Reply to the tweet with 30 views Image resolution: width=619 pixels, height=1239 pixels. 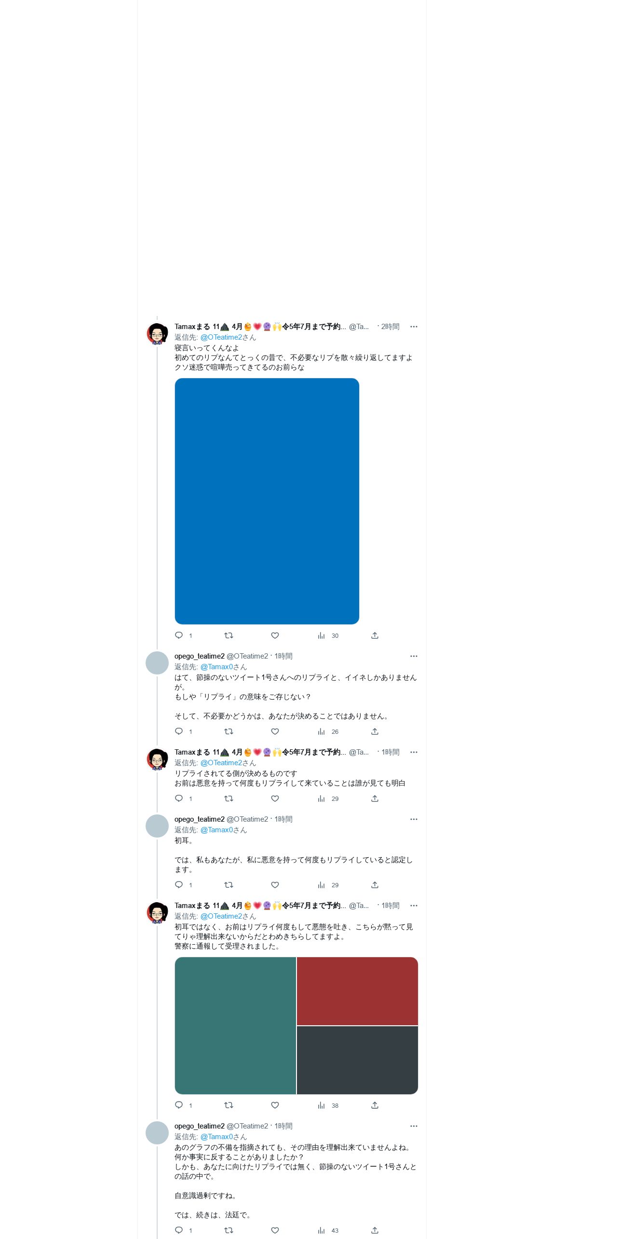tap(179, 635)
